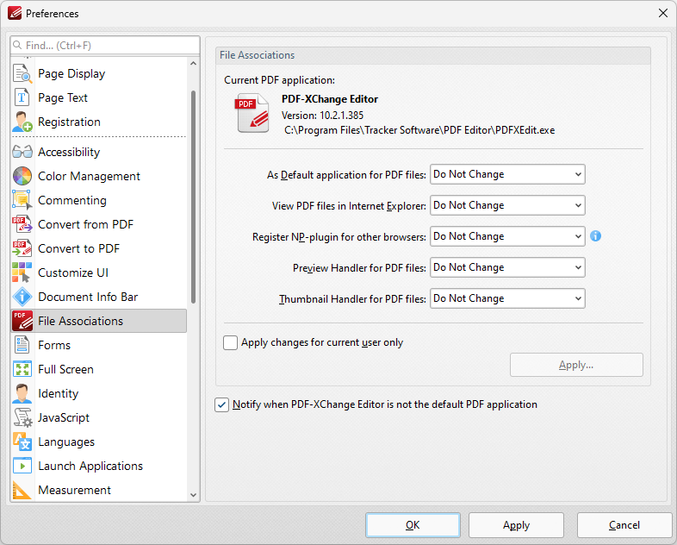Cancel the Preferences dialog

pyautogui.click(x=624, y=525)
